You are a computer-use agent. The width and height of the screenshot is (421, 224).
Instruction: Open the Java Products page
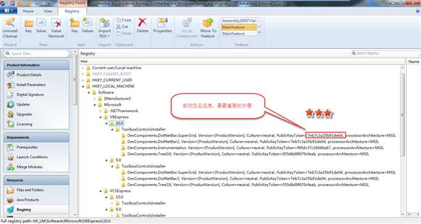click(28, 200)
